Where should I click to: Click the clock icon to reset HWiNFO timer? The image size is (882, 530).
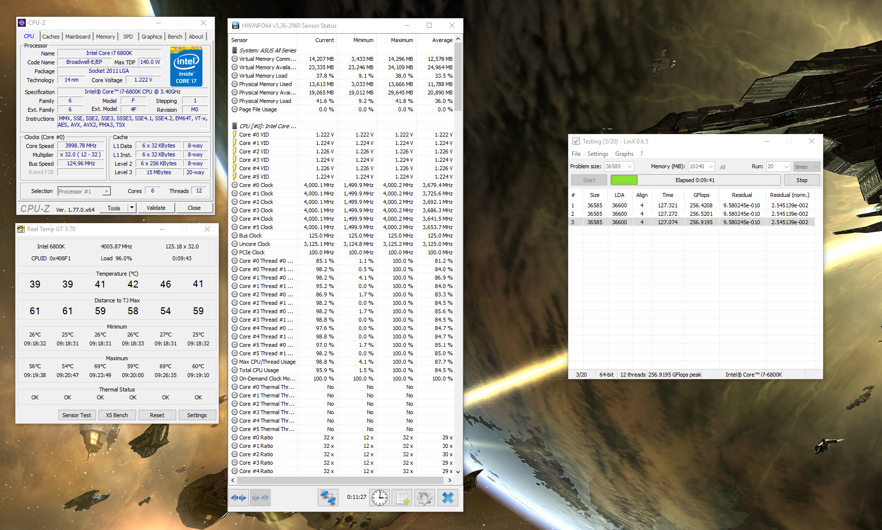[380, 497]
